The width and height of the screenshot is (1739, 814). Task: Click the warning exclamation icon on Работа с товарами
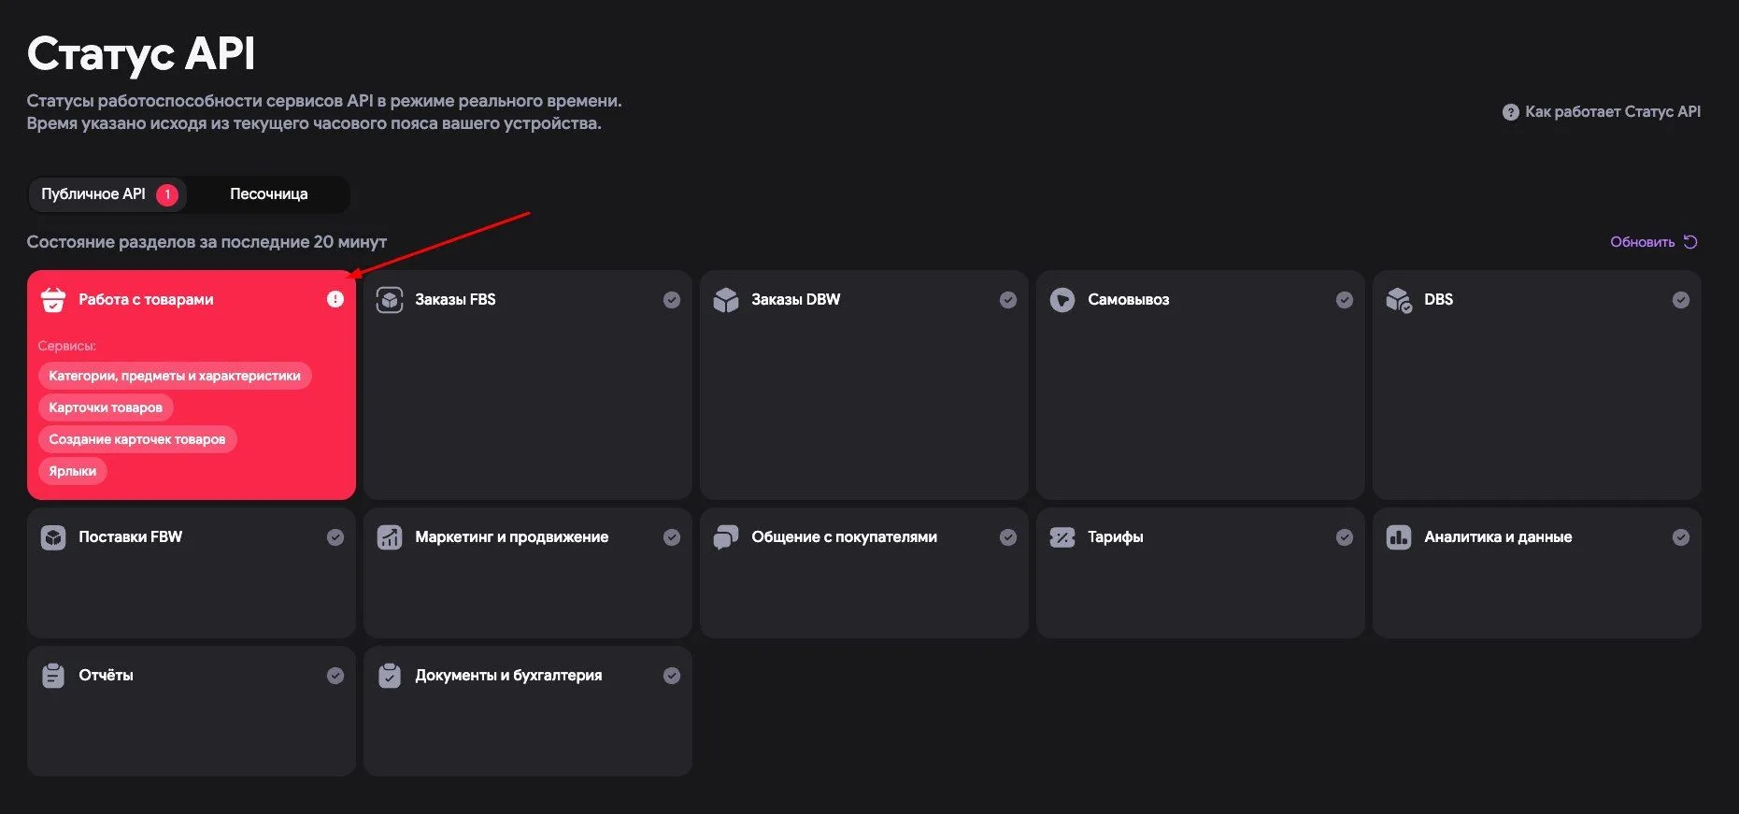coord(335,299)
